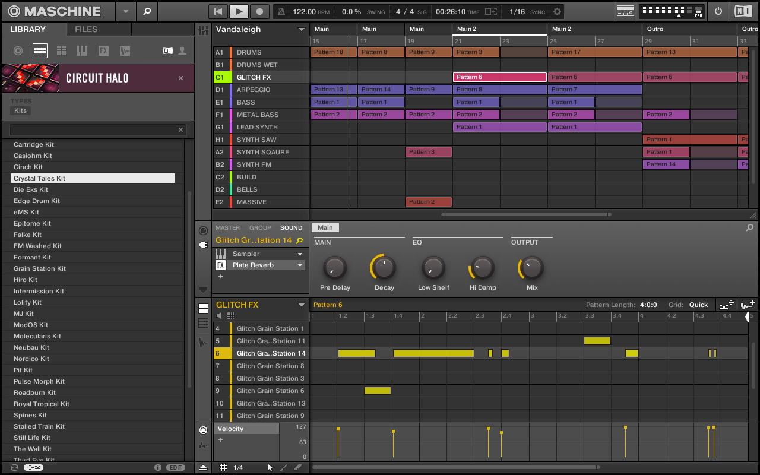Toggle playback with the Play button

pos(238,11)
